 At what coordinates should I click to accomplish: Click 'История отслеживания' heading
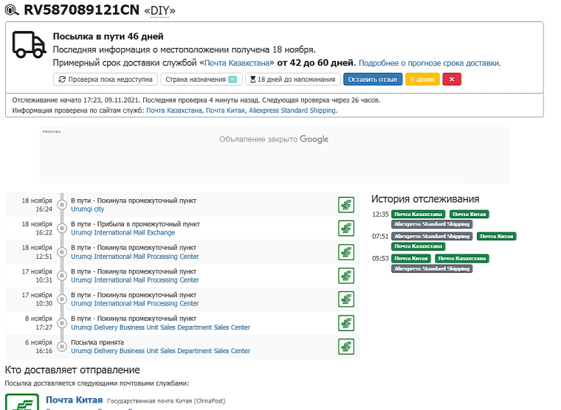pyautogui.click(x=425, y=199)
